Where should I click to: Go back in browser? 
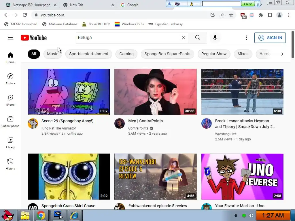click(6, 15)
